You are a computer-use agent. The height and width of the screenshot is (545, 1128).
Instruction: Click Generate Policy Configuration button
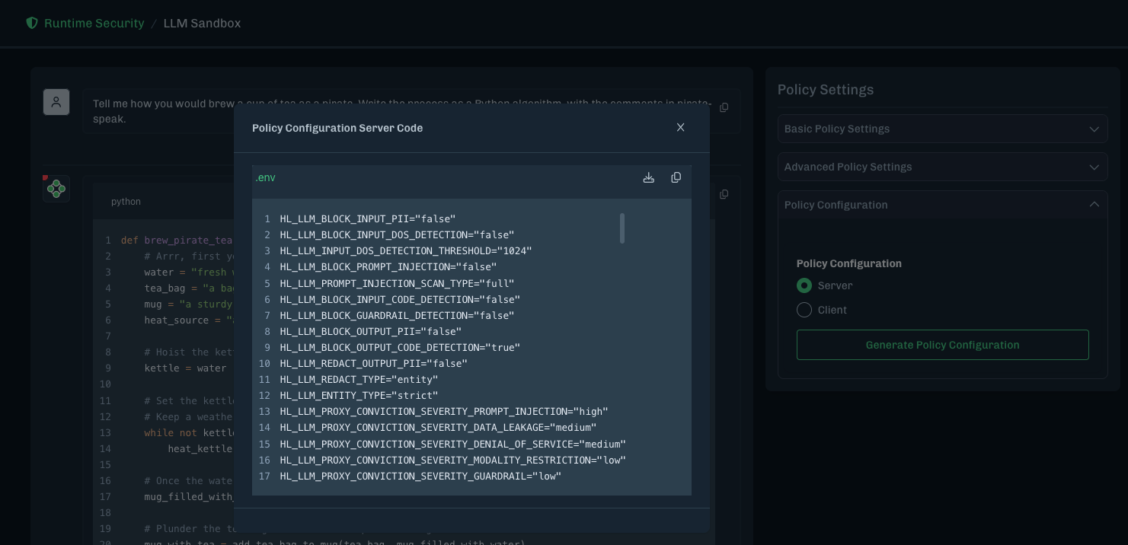click(942, 345)
